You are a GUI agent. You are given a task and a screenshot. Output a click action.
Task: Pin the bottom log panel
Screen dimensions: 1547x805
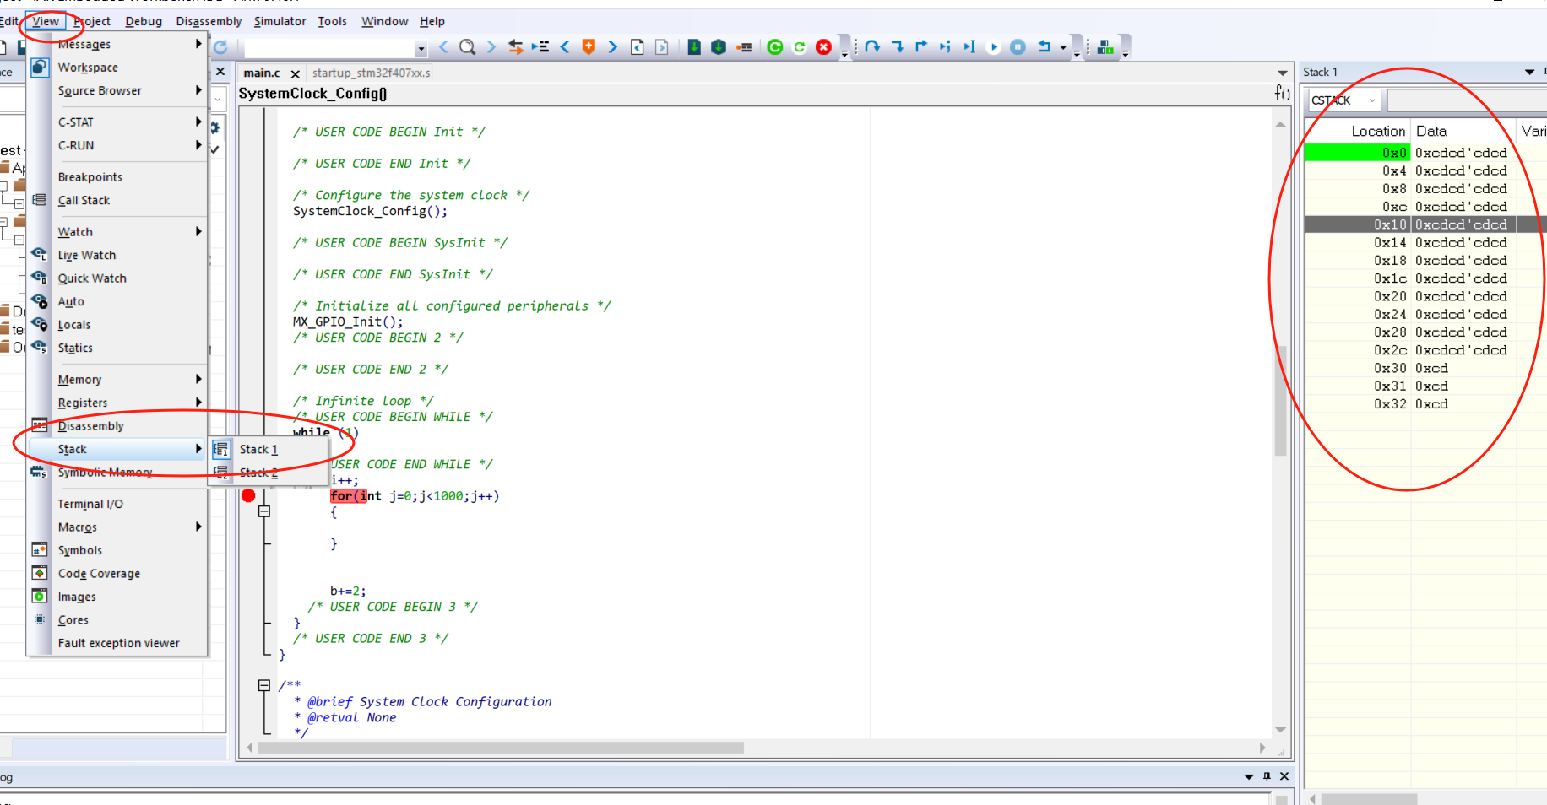(x=1267, y=776)
